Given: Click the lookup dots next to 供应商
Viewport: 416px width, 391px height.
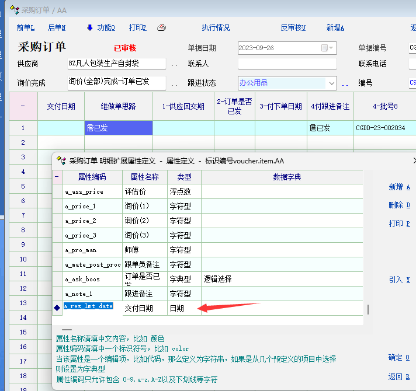Looking at the screenshot, I should point(174,64).
